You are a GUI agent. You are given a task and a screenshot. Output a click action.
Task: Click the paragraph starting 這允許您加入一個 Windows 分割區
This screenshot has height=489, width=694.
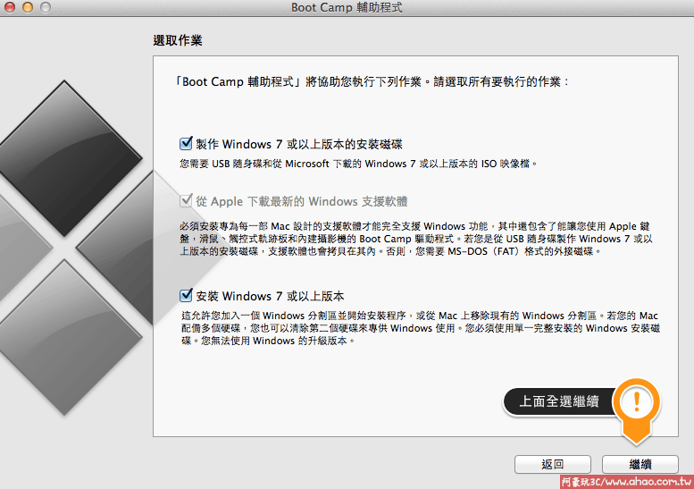click(x=421, y=328)
